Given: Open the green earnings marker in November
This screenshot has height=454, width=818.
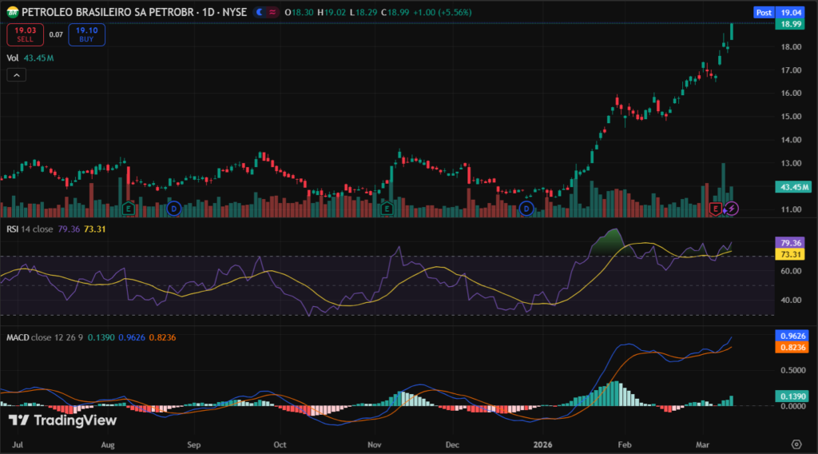Looking at the screenshot, I should coord(387,209).
